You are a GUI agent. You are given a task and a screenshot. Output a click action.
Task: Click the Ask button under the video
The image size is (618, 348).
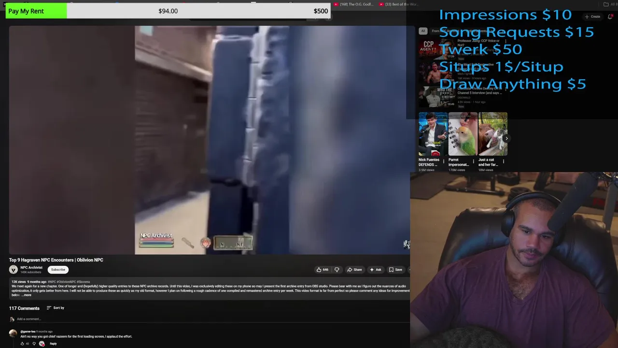click(x=376, y=270)
